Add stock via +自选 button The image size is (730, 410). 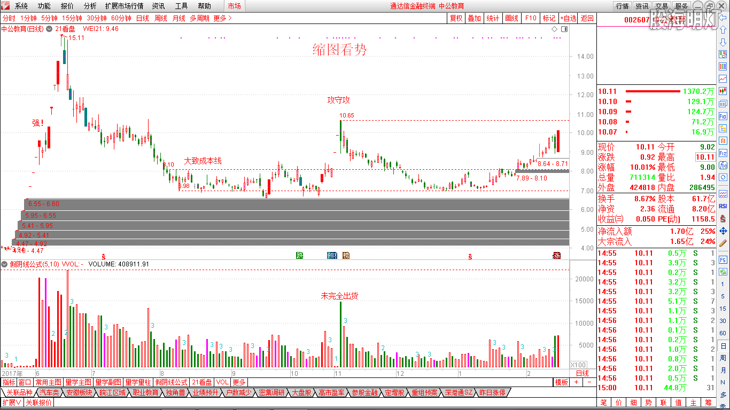coord(568,18)
